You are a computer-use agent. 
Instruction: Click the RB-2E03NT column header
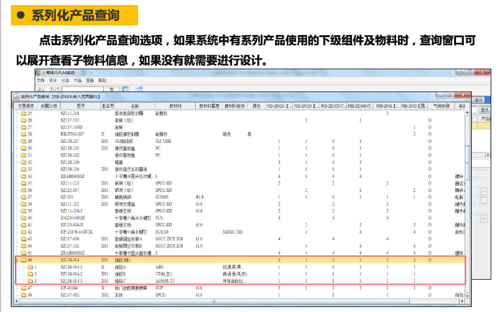(x=333, y=106)
